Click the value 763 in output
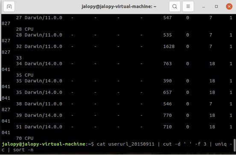 (167, 64)
